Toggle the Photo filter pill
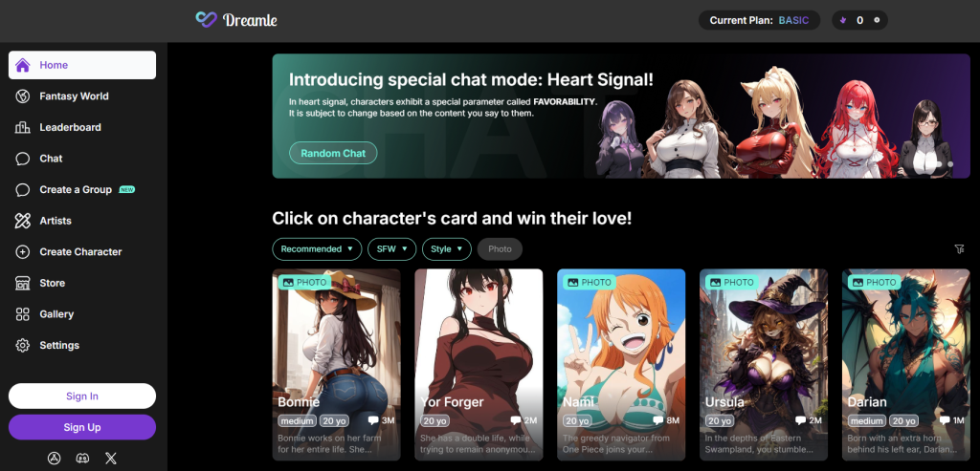 tap(500, 249)
